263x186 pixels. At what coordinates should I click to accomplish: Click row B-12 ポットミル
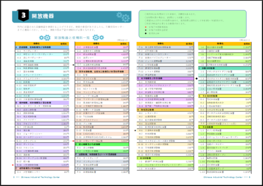point(42,144)
